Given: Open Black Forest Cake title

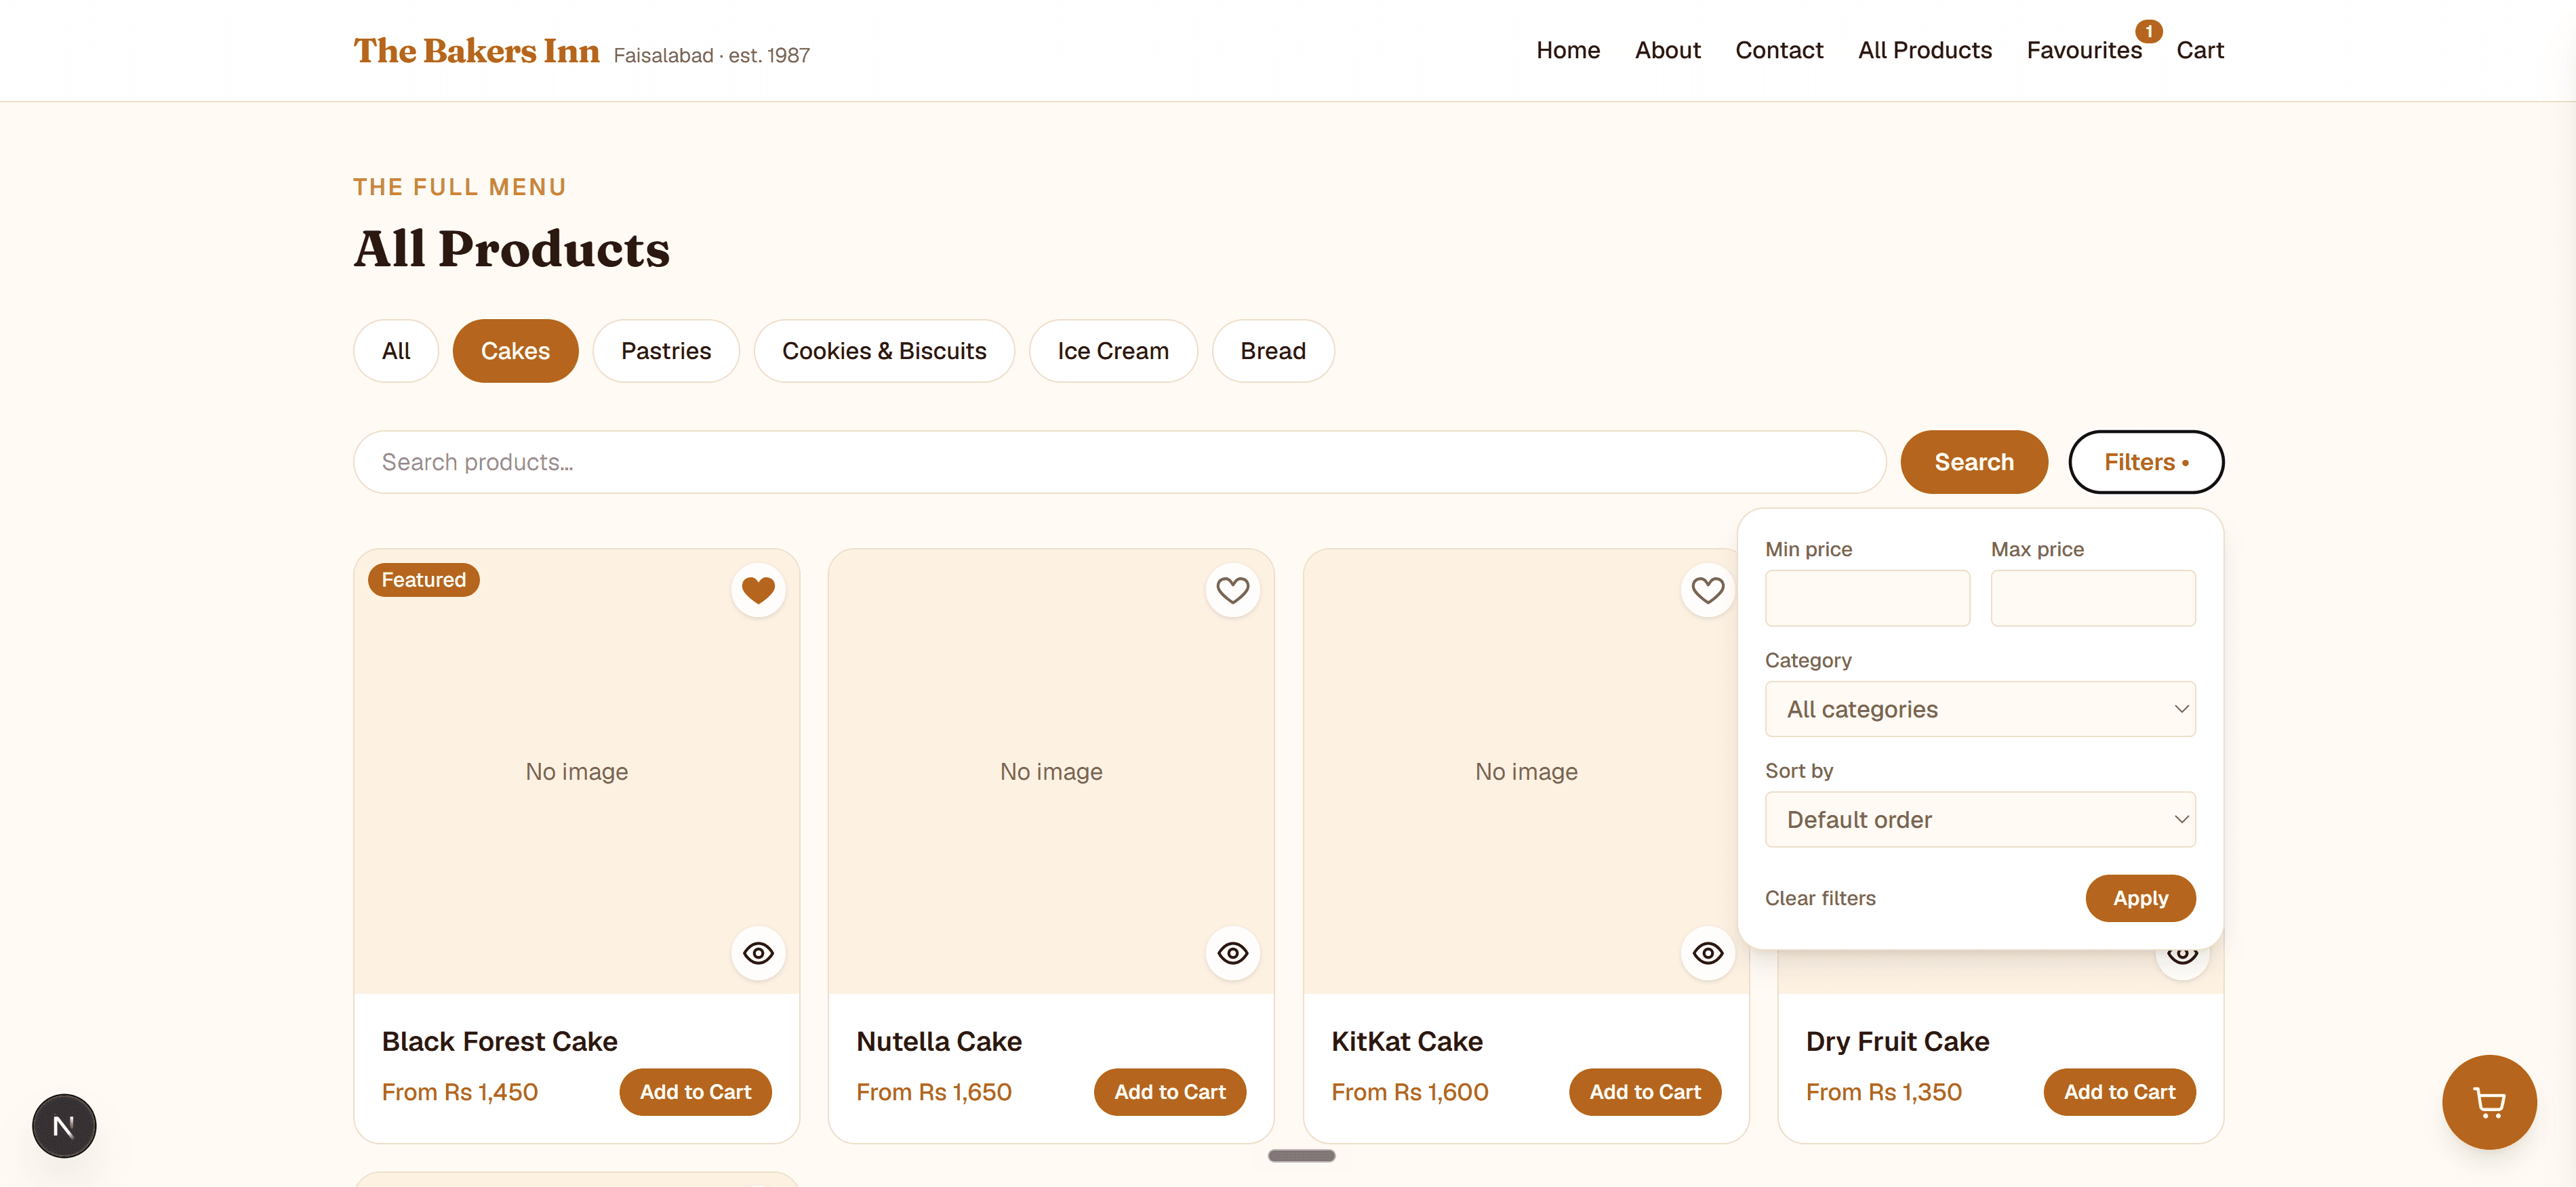Looking at the screenshot, I should pyautogui.click(x=499, y=1041).
